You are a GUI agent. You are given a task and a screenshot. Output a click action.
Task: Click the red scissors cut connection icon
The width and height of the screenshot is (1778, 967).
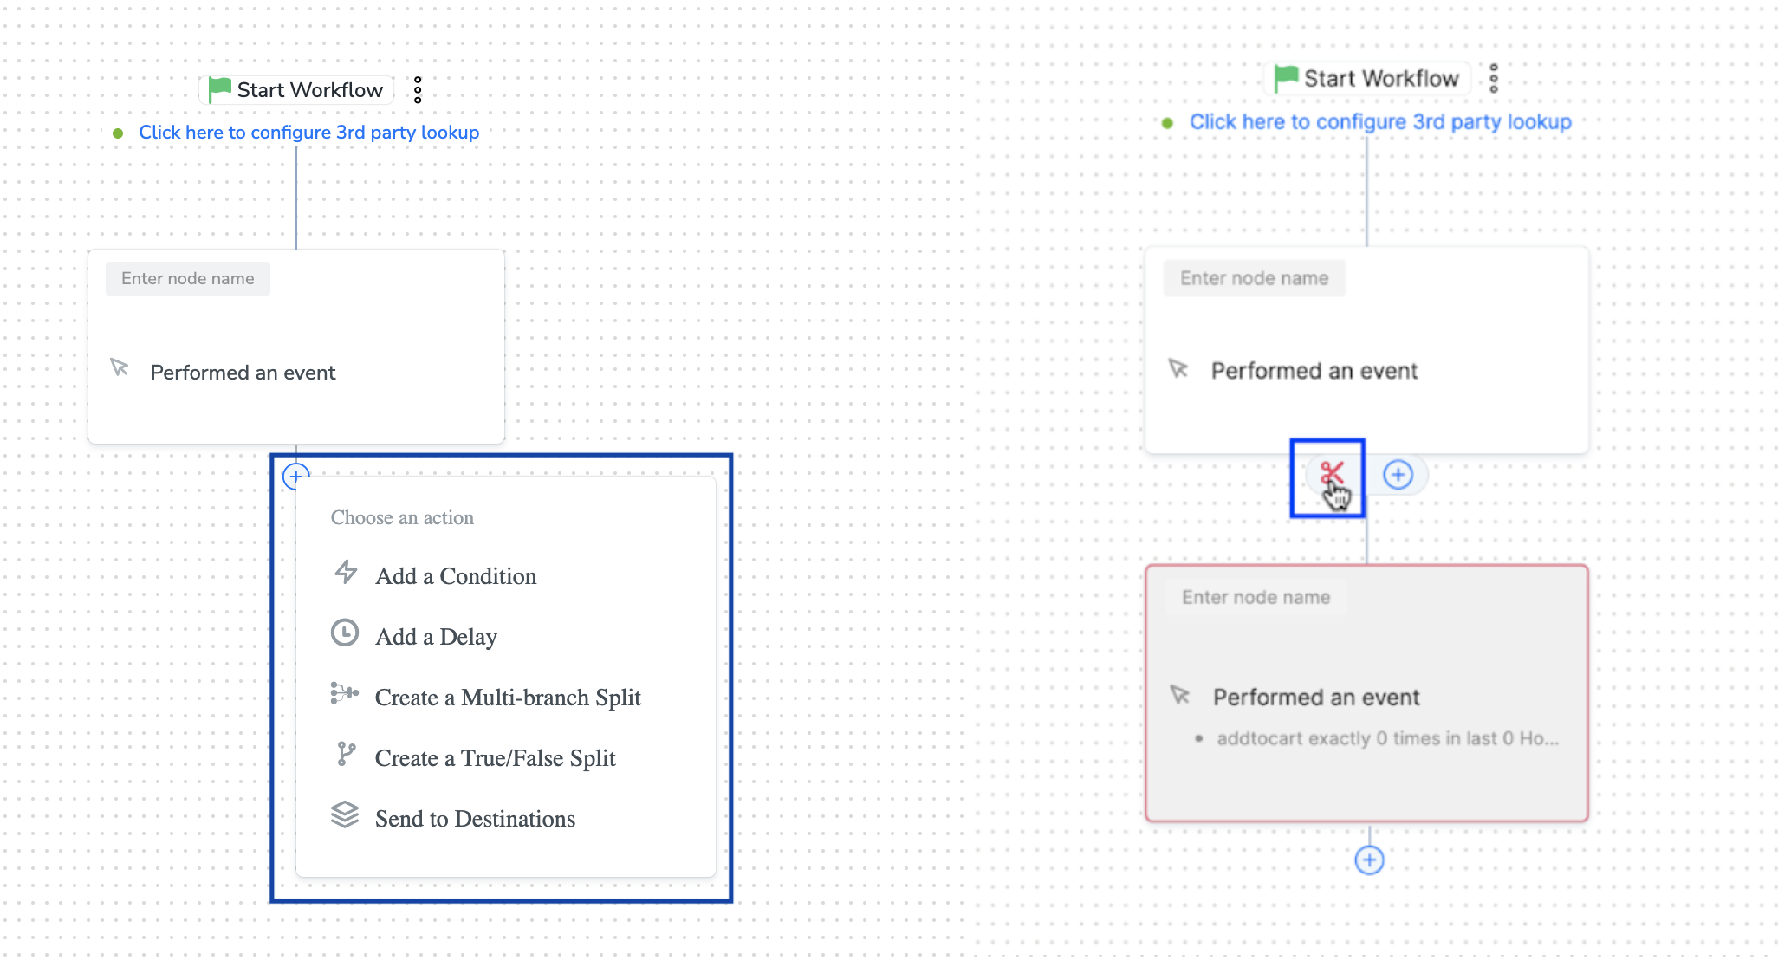pos(1332,474)
